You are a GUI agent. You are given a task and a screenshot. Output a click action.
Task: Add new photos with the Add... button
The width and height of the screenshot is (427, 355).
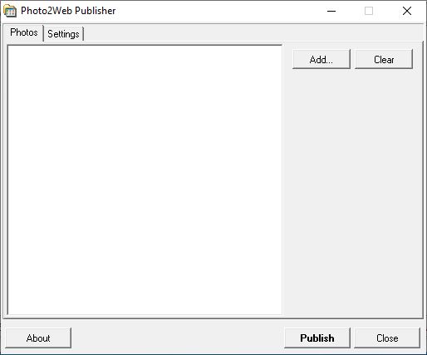(321, 59)
